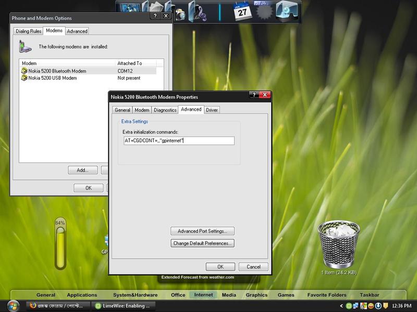The image size is (417, 312).
Task: Click the Attached To column header
Action: coord(136,63)
